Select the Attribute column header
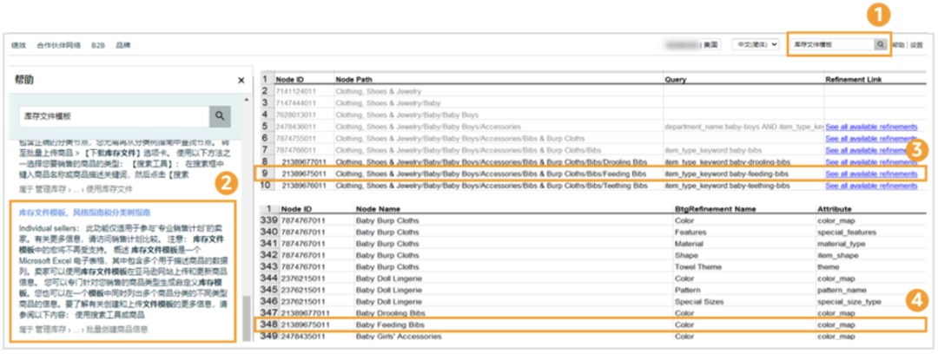938x354 pixels. click(833, 209)
